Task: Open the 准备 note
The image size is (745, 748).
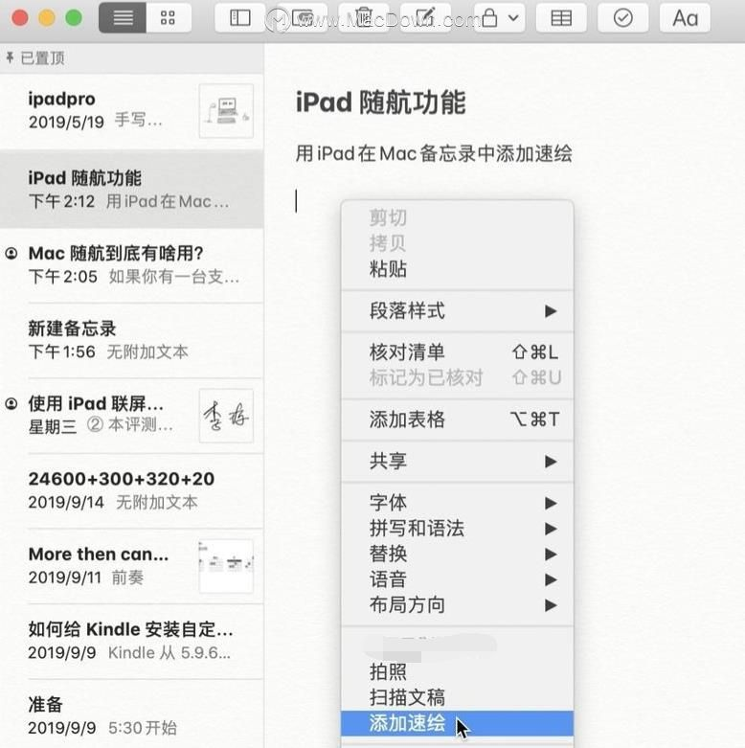Action: [x=131, y=714]
